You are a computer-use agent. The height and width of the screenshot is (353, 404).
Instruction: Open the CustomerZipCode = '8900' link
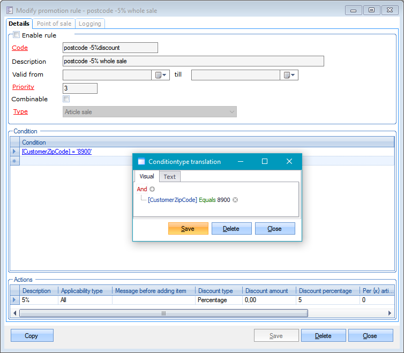[57, 152]
